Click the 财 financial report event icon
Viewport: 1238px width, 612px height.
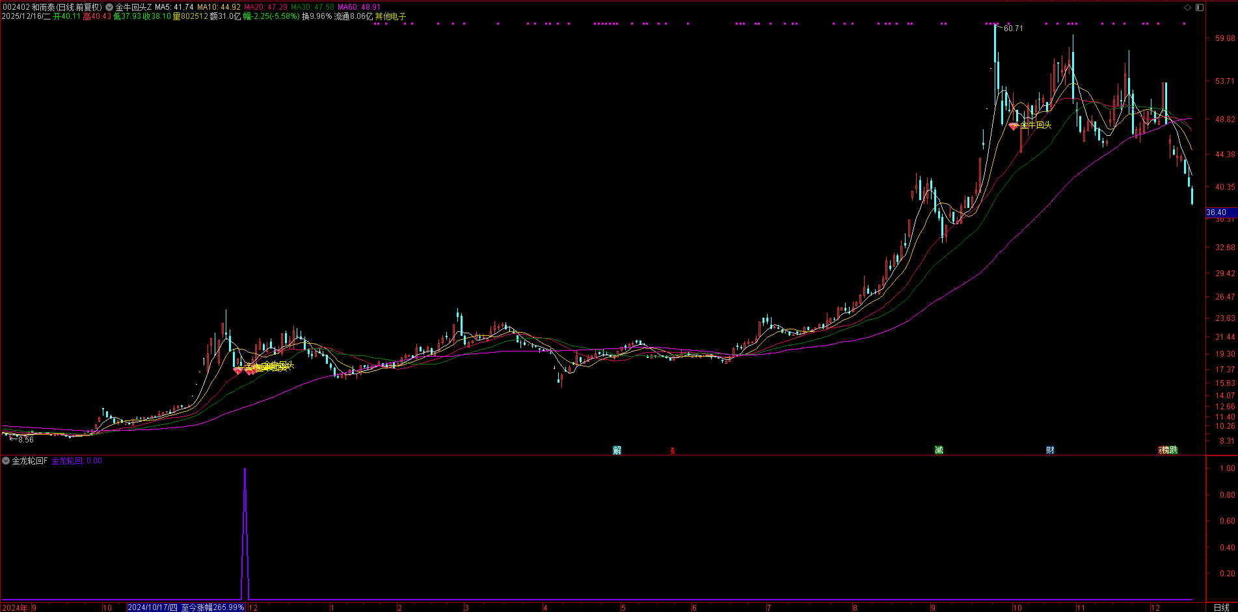point(1051,449)
